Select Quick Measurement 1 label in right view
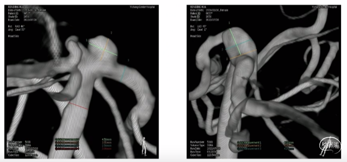 249,143
